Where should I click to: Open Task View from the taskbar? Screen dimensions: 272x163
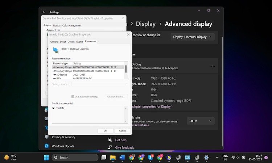pyautogui.click(x=104, y=158)
